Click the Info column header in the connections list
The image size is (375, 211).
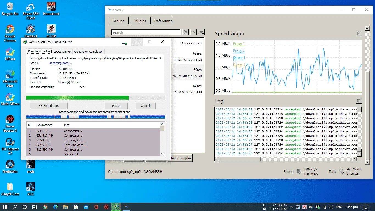click(x=111, y=125)
